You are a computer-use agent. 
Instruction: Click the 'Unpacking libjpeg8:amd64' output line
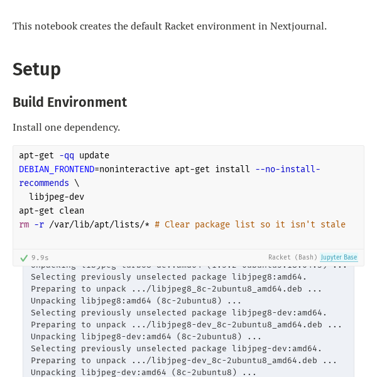point(136,301)
